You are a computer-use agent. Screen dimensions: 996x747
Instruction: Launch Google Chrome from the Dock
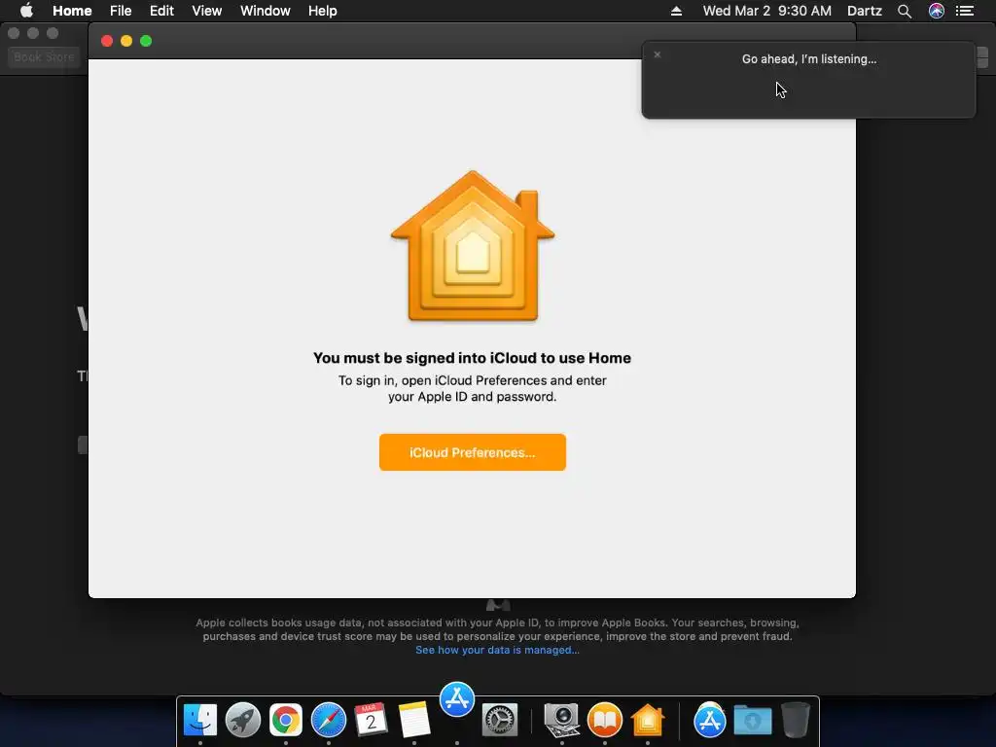(x=286, y=720)
